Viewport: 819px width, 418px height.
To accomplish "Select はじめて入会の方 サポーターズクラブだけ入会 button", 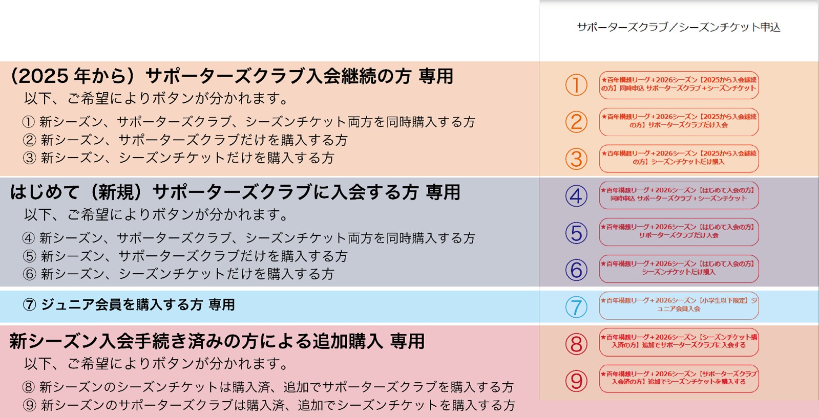I will tap(679, 232).
